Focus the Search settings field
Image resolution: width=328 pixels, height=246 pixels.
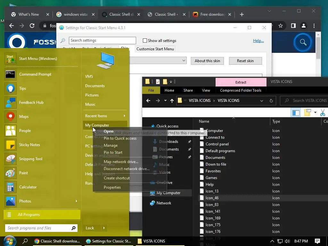[x=102, y=40]
